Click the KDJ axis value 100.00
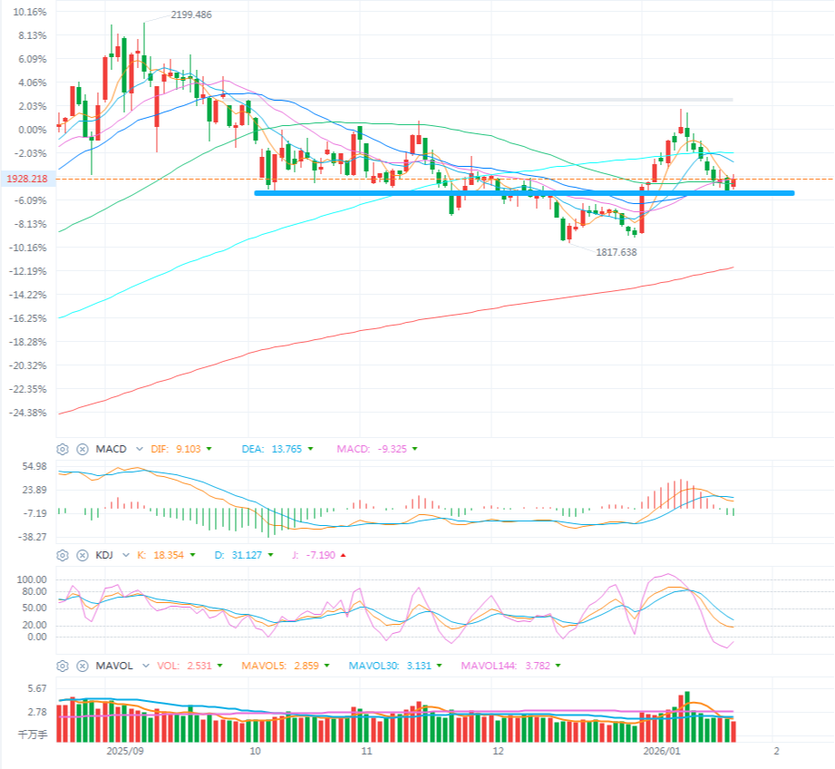 click(x=32, y=579)
